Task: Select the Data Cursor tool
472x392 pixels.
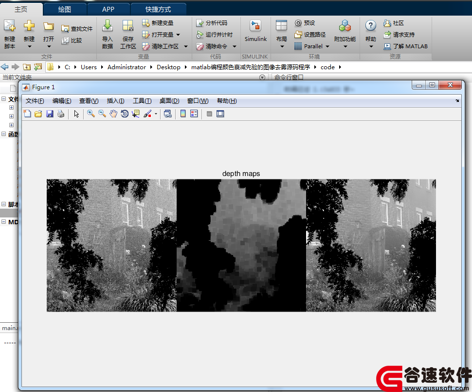Action: [135, 114]
